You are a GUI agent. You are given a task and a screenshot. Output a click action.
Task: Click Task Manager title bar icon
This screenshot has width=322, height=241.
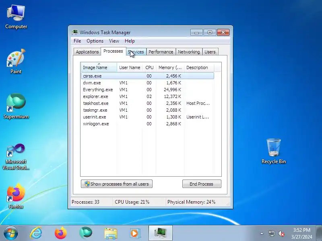coord(75,33)
